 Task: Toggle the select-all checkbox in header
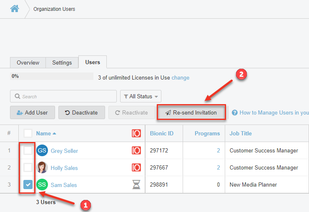[x=28, y=134]
